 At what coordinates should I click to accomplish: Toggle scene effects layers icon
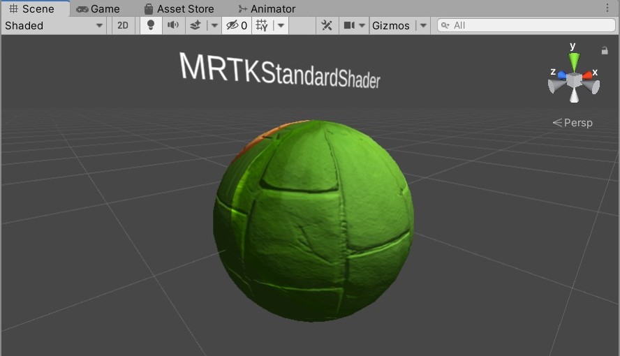tap(195, 26)
